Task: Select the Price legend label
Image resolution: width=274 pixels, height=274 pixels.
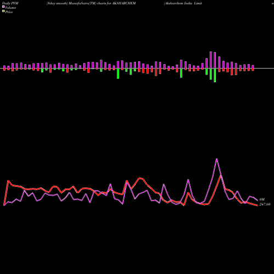Action: [9, 12]
